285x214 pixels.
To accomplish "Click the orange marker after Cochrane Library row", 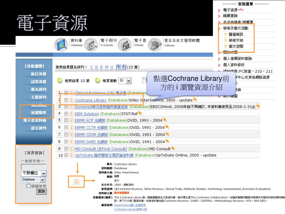I will point(195,99).
